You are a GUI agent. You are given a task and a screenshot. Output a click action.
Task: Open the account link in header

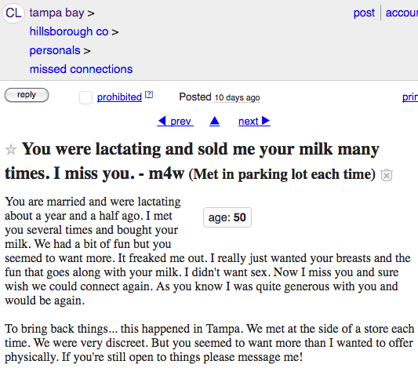click(402, 13)
